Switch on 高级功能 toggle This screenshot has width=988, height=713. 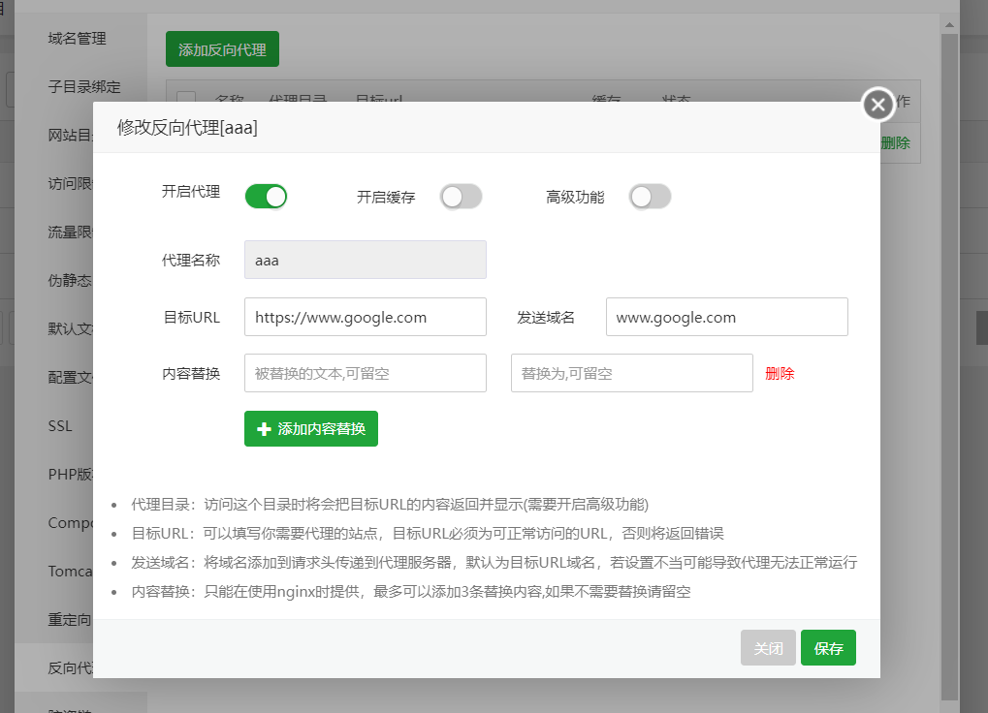tap(650, 197)
